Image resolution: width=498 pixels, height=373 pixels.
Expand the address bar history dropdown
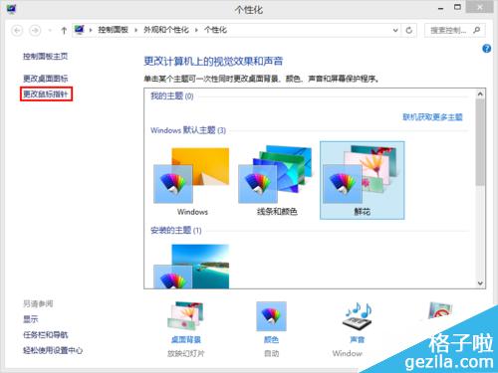point(395,30)
